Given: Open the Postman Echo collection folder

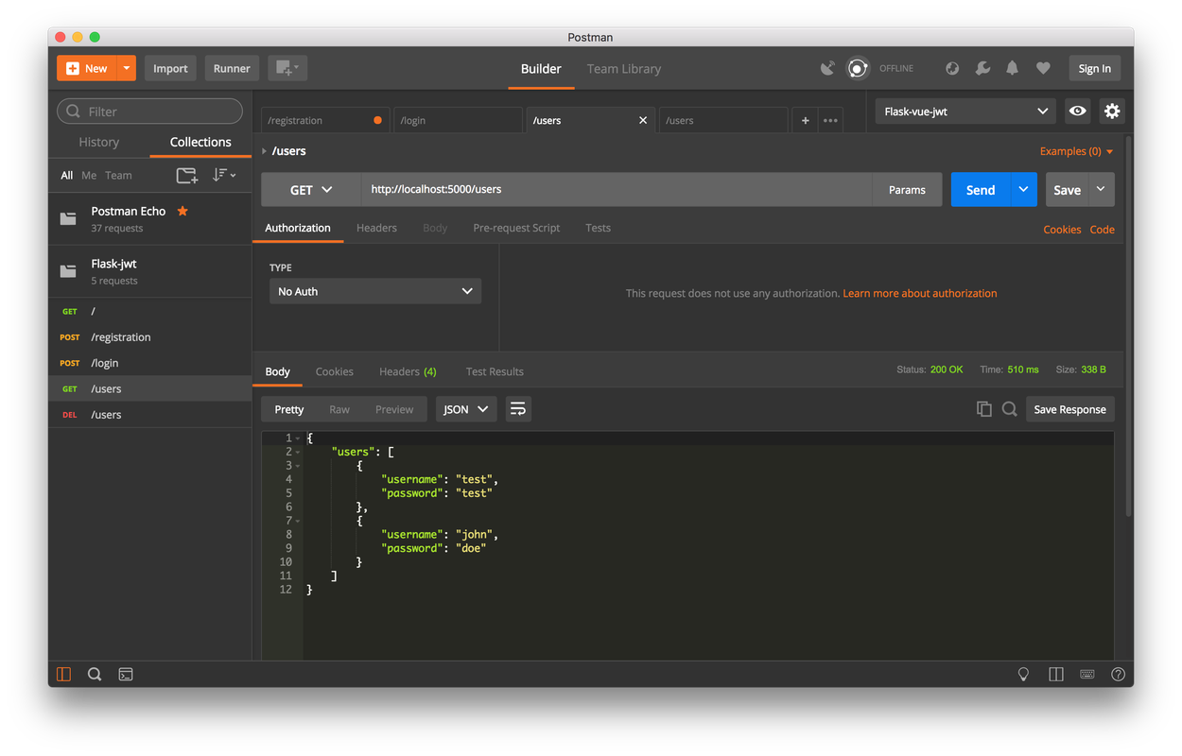Looking at the screenshot, I should click(149, 219).
